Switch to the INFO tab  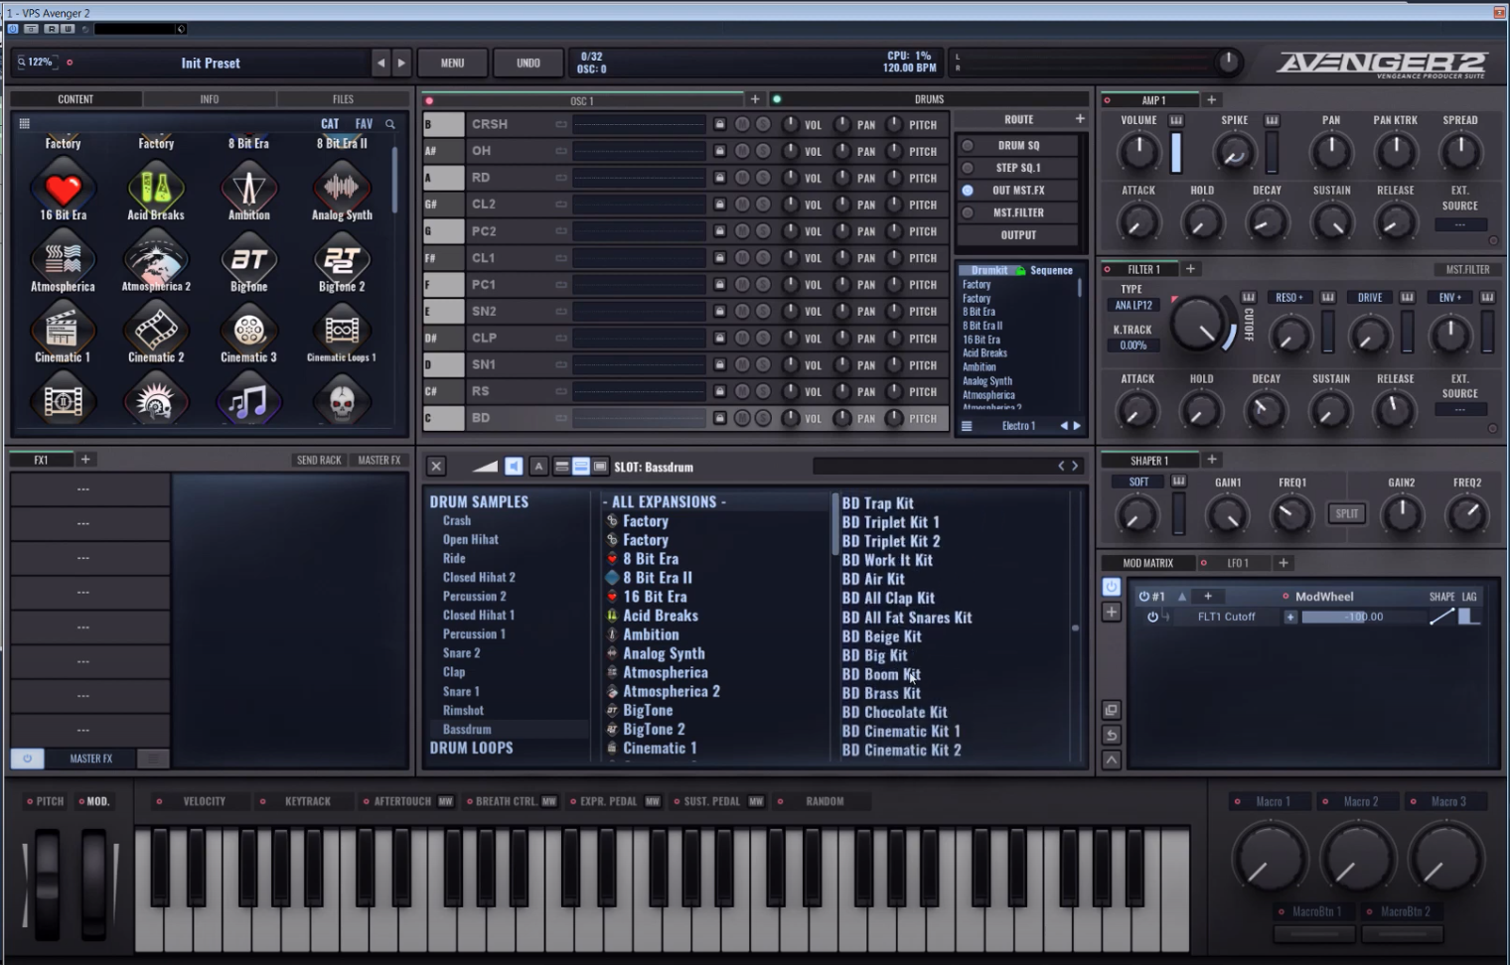(210, 99)
